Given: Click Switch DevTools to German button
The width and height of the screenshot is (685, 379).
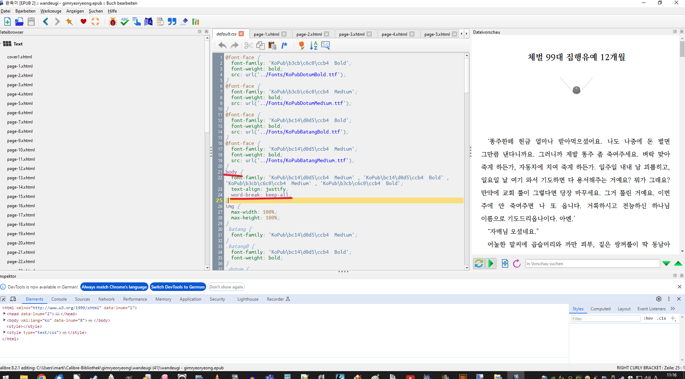Looking at the screenshot, I should click(x=178, y=287).
